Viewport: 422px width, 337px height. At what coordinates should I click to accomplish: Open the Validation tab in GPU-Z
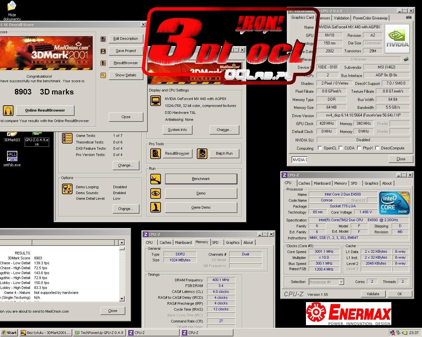pyautogui.click(x=341, y=18)
